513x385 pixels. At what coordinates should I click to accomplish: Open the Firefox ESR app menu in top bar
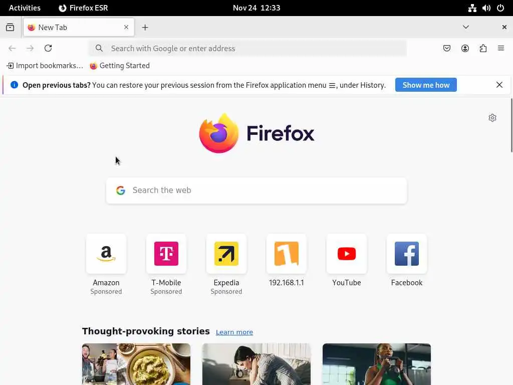point(84,8)
